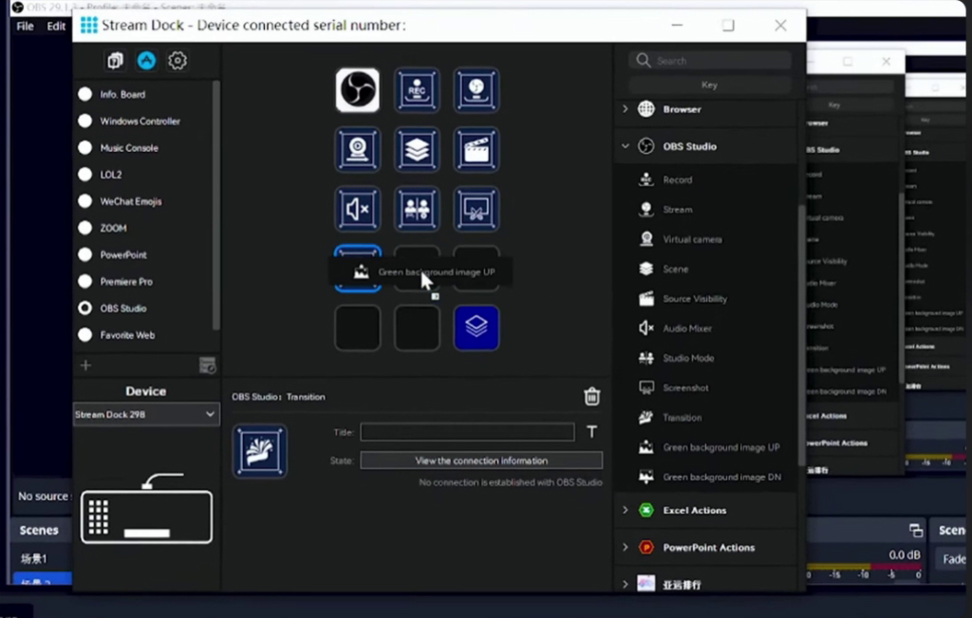Click the OBS audio volume meter bar
The height and width of the screenshot is (618, 972).
click(864, 567)
